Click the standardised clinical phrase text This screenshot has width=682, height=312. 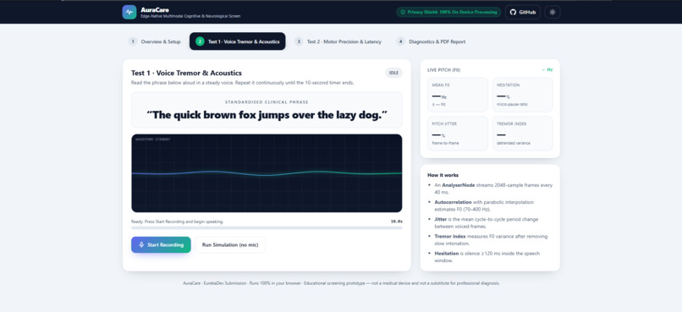pos(267,115)
